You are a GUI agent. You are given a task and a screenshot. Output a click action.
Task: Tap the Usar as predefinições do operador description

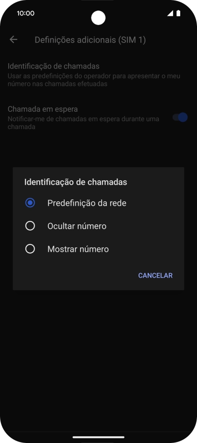[94, 80]
